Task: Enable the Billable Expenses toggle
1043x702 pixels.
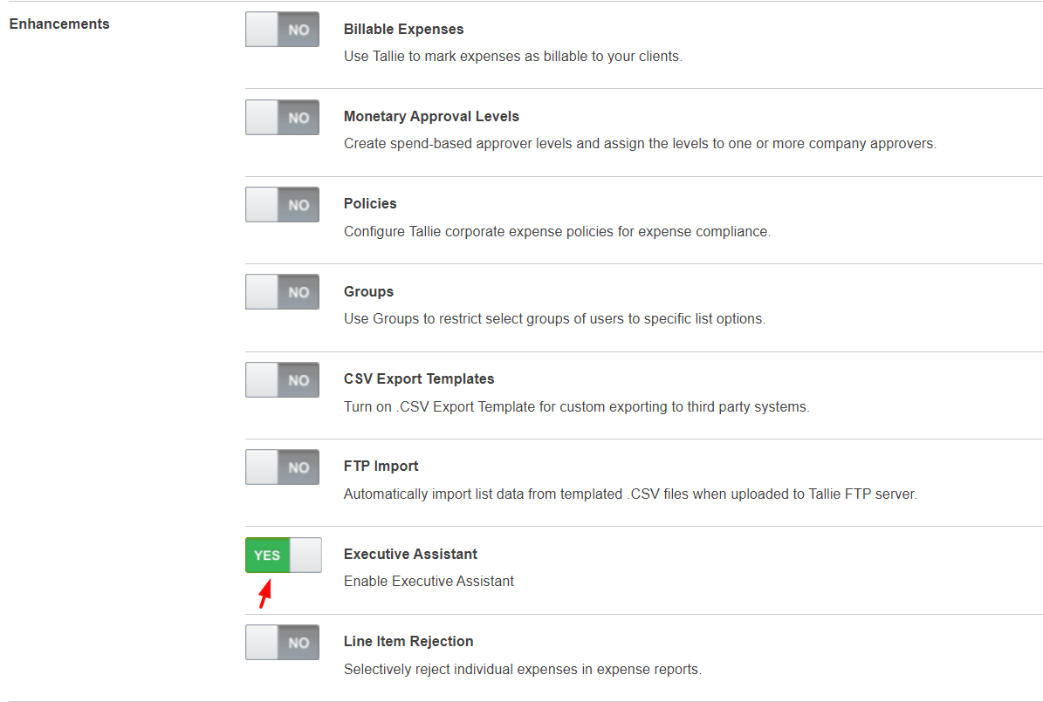Action: [282, 30]
